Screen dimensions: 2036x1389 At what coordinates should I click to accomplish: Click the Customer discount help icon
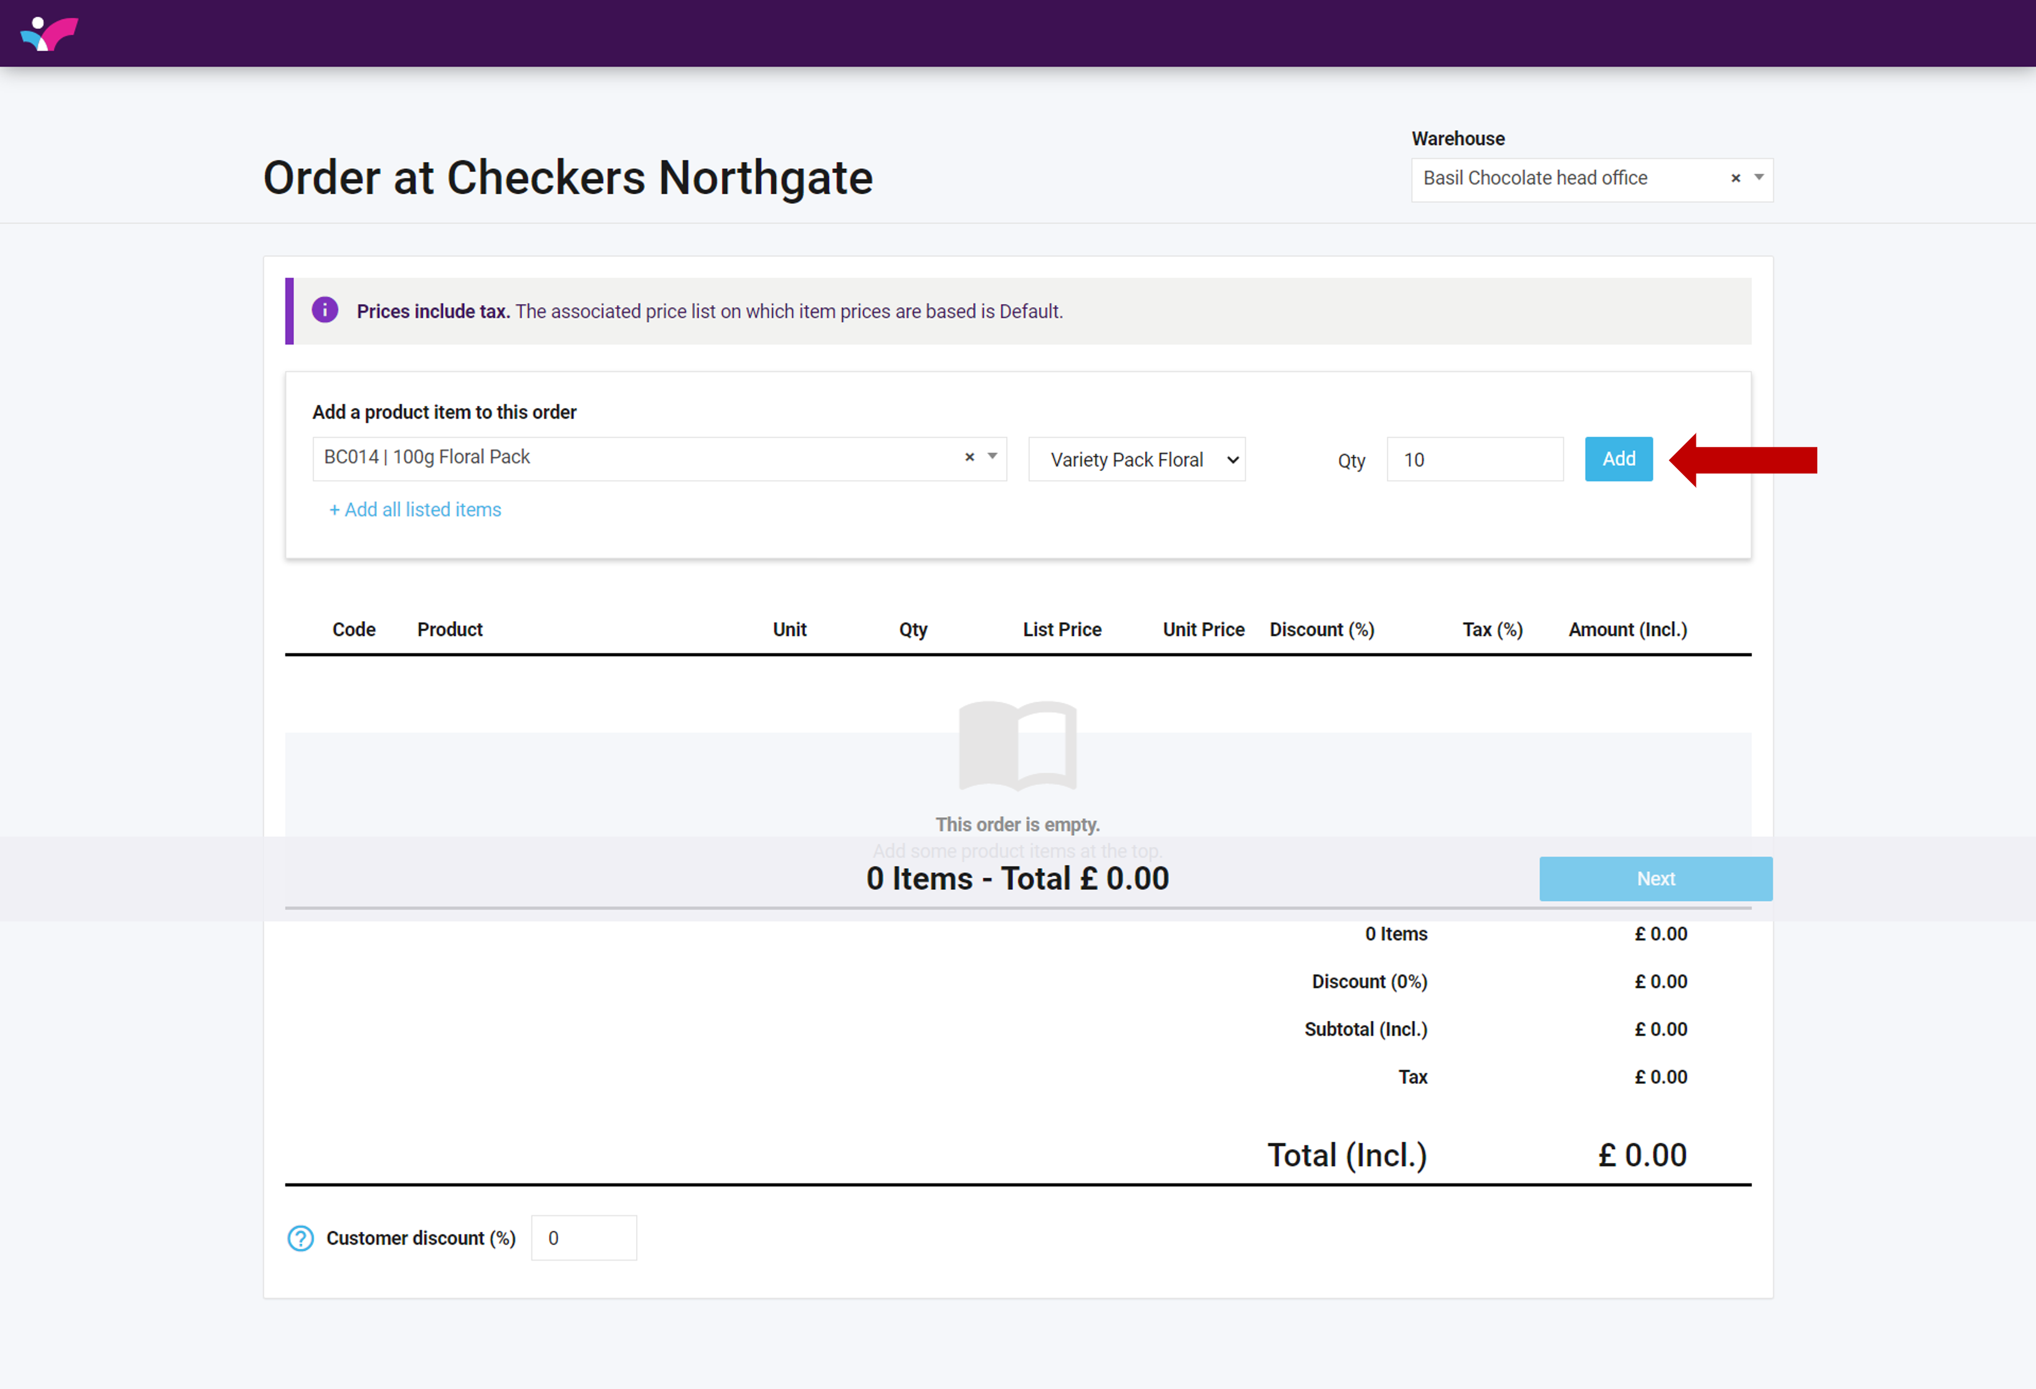(300, 1238)
